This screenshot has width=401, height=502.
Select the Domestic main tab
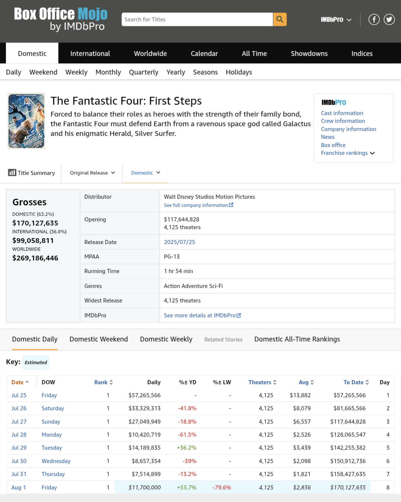[x=32, y=54]
